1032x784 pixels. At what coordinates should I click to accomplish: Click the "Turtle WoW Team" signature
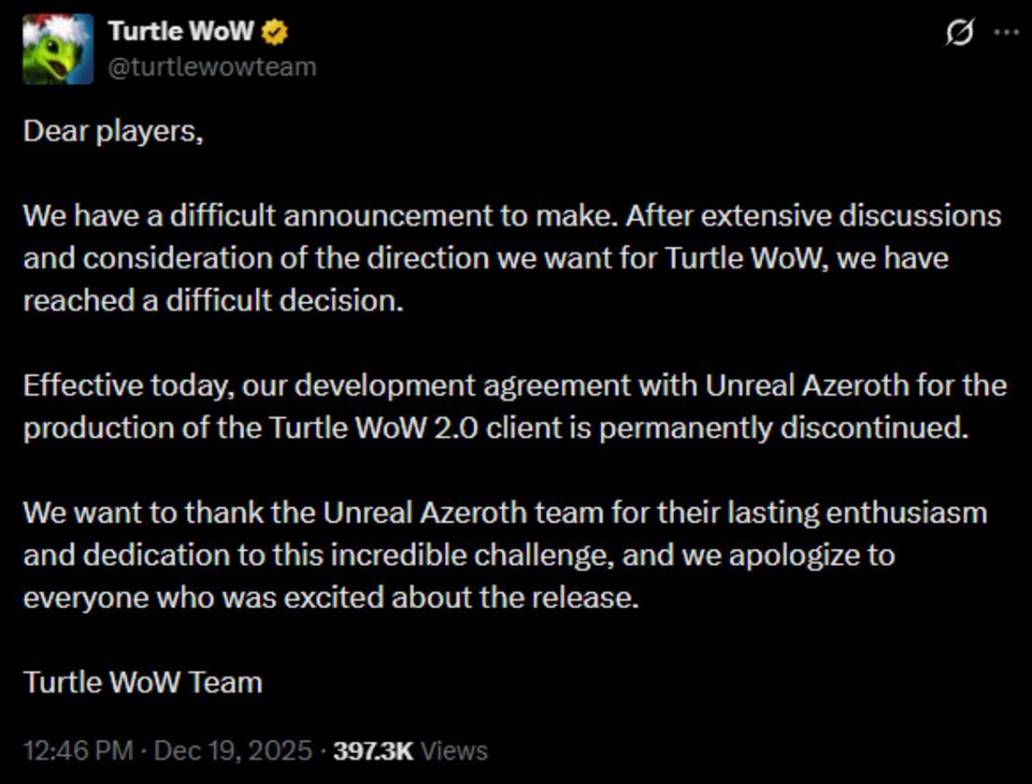tap(143, 681)
